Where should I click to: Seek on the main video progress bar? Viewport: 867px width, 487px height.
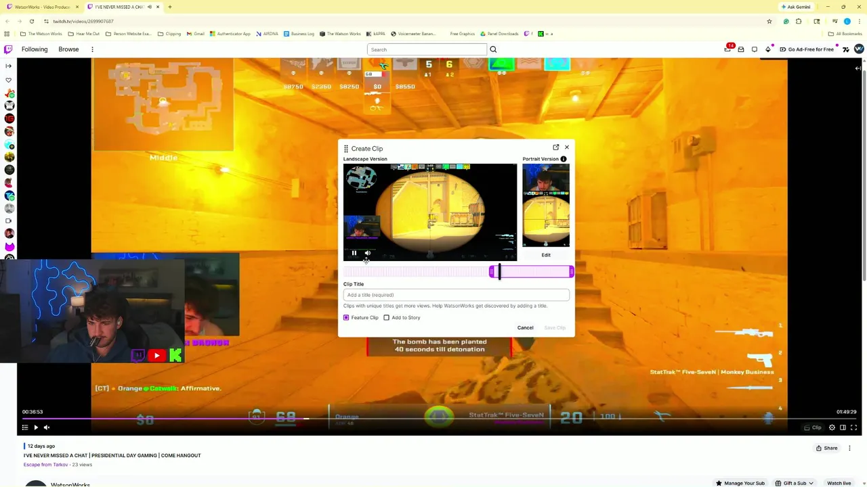click(x=440, y=419)
